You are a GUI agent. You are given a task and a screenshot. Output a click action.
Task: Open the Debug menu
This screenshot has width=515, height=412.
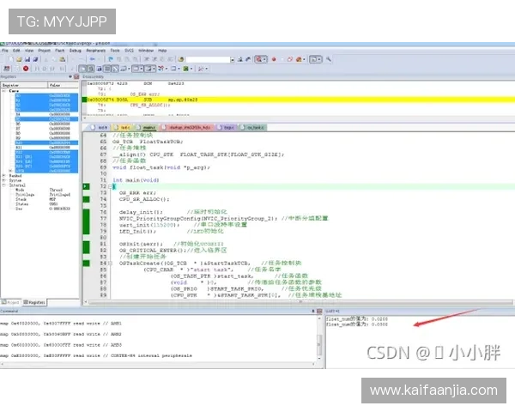76,51
